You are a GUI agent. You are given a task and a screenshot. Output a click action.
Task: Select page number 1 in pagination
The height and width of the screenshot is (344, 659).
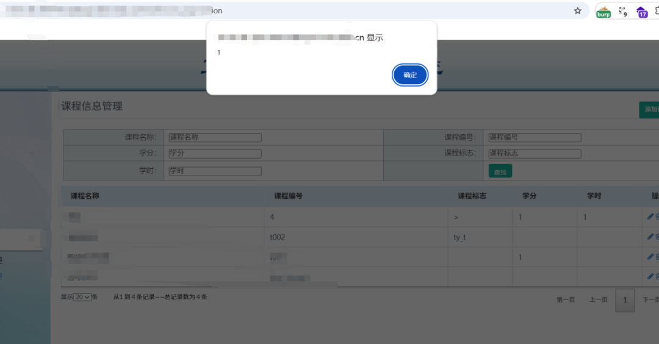point(625,300)
